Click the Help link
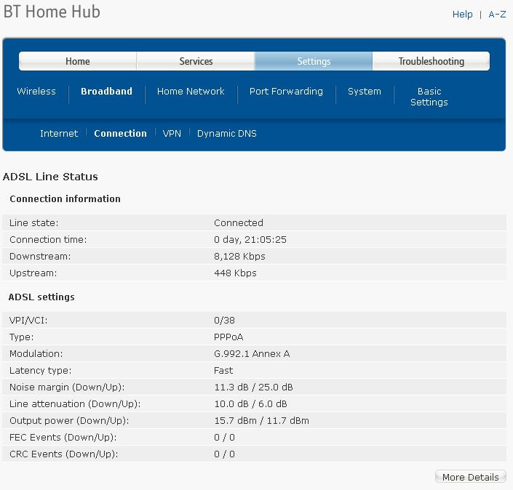 click(x=463, y=15)
